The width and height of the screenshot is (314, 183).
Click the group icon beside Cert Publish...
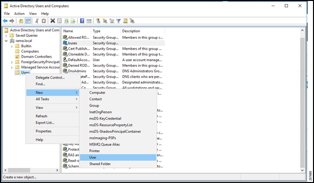65,48
